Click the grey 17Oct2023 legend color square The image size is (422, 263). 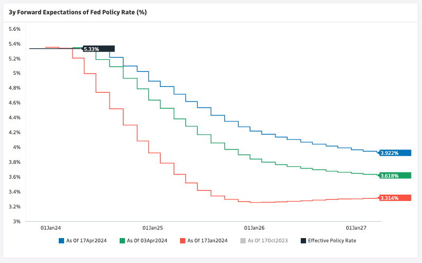pyautogui.click(x=243, y=241)
